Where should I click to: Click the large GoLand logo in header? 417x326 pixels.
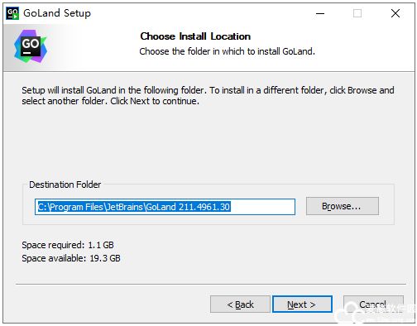click(x=31, y=46)
